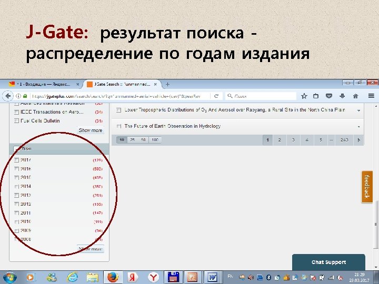Open the Chat Support panel
The image size is (379, 284).
point(328,262)
